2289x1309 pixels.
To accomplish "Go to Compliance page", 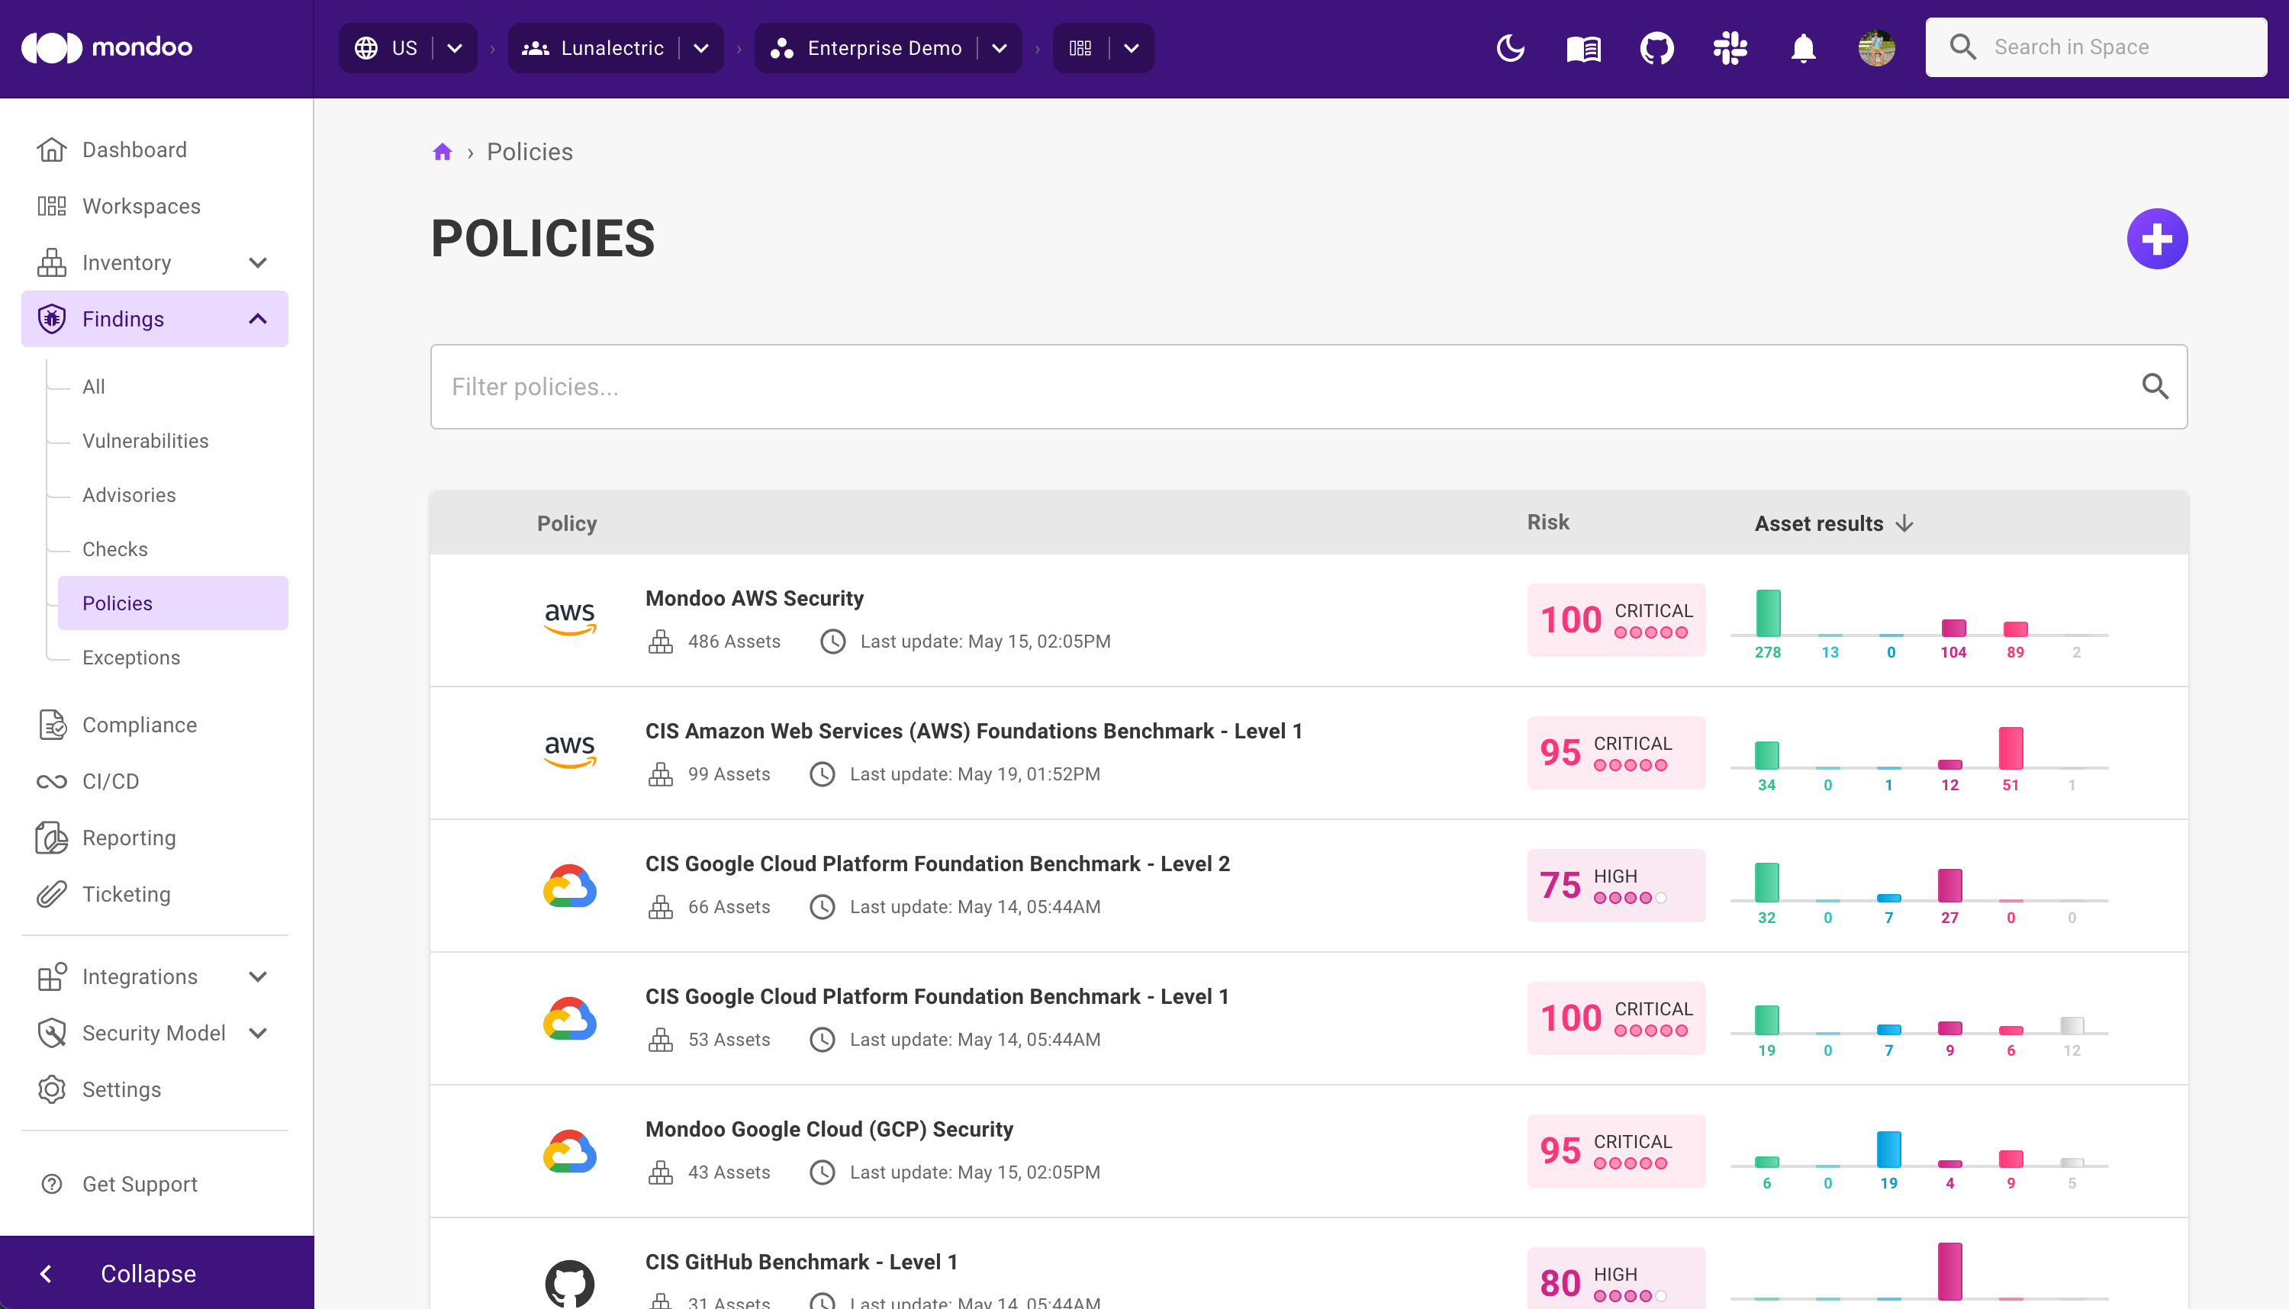I will [140, 725].
